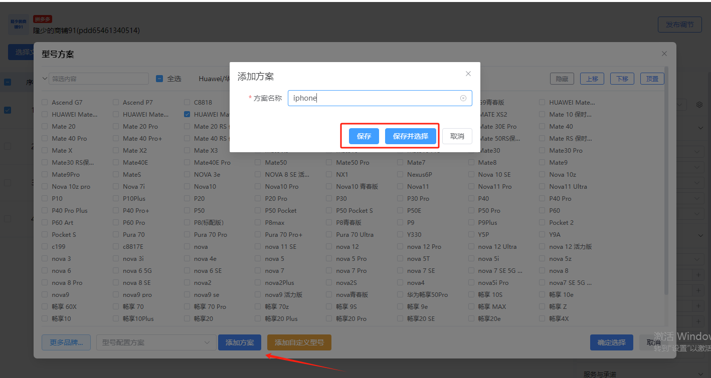Check the Mate 40 Pro+ checkbox
Image resolution: width=711 pixels, height=378 pixels.
coord(116,139)
